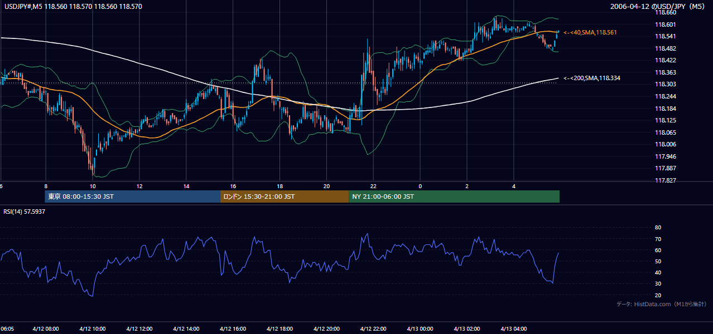The width and height of the screenshot is (713, 334).
Task: Click RSI scale value 60
Action: (x=658, y=250)
